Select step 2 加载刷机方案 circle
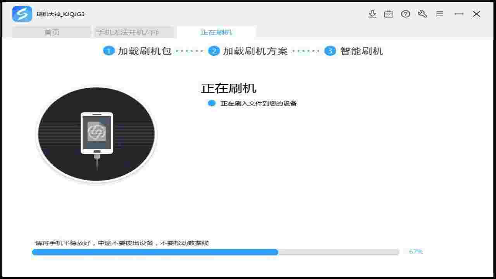Image resolution: width=496 pixels, height=279 pixels. click(214, 51)
